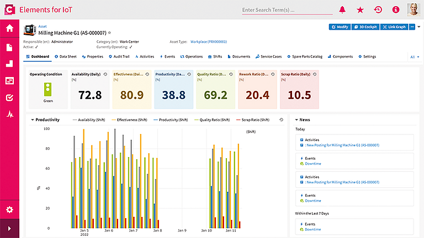Collapse the Productivity panel

33,120
